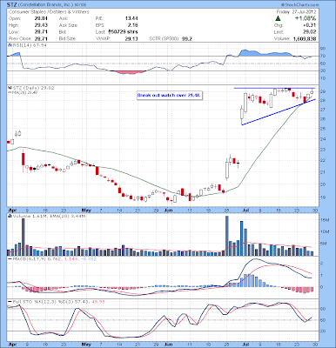
Task: Click the green up-triangle price change icon
Action: (278, 18)
